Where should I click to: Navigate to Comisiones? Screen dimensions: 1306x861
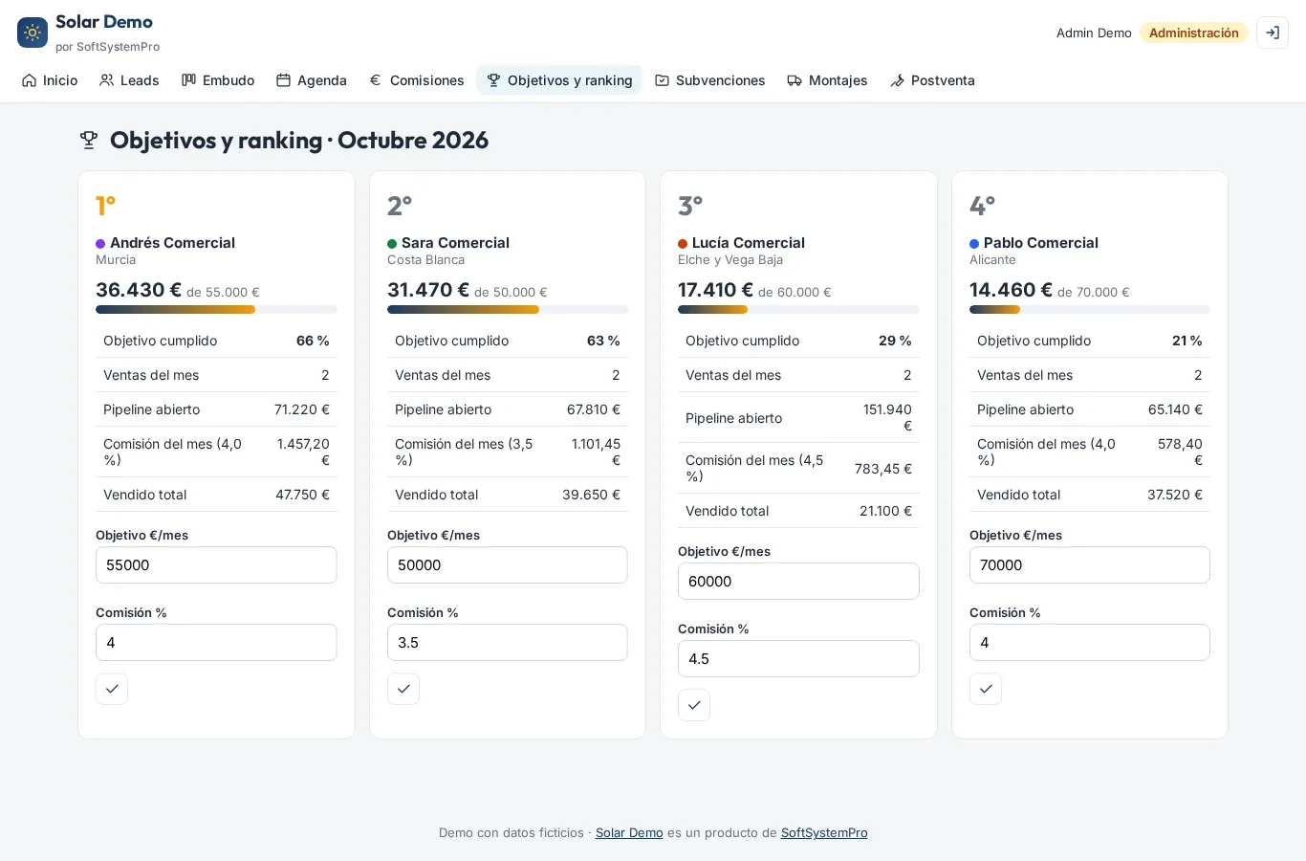pyautogui.click(x=417, y=80)
